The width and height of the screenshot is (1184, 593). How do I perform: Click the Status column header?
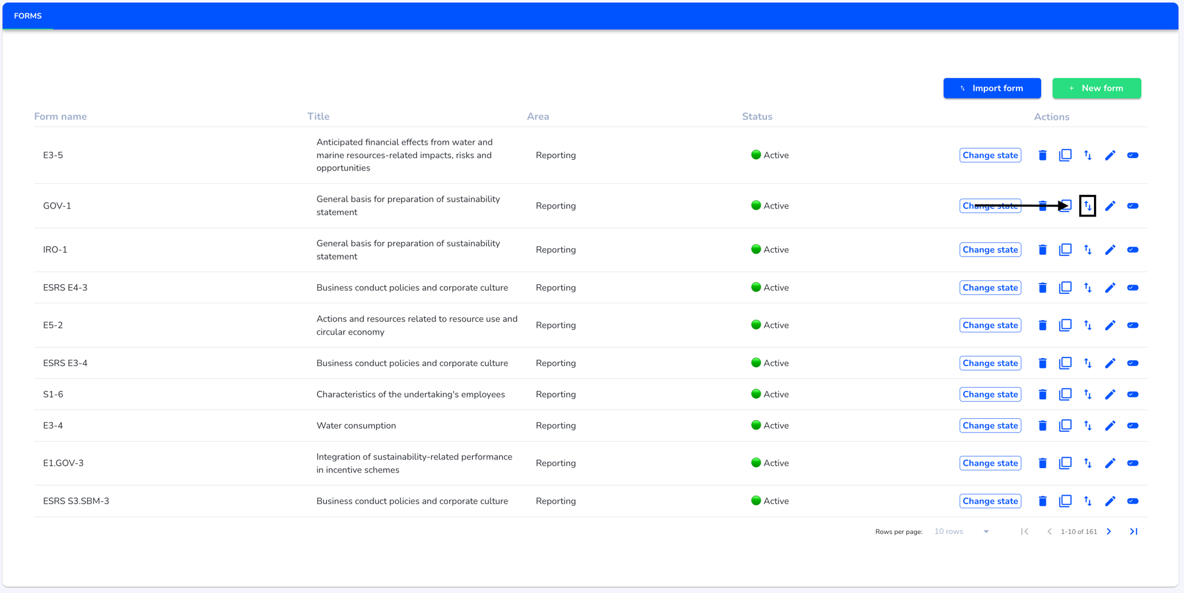tap(757, 116)
